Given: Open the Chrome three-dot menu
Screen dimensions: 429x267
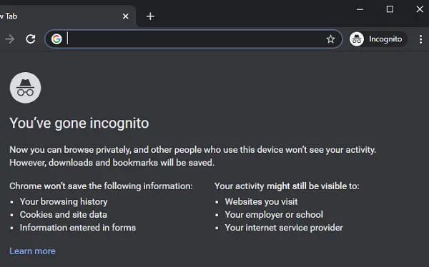Looking at the screenshot, I should pos(420,39).
